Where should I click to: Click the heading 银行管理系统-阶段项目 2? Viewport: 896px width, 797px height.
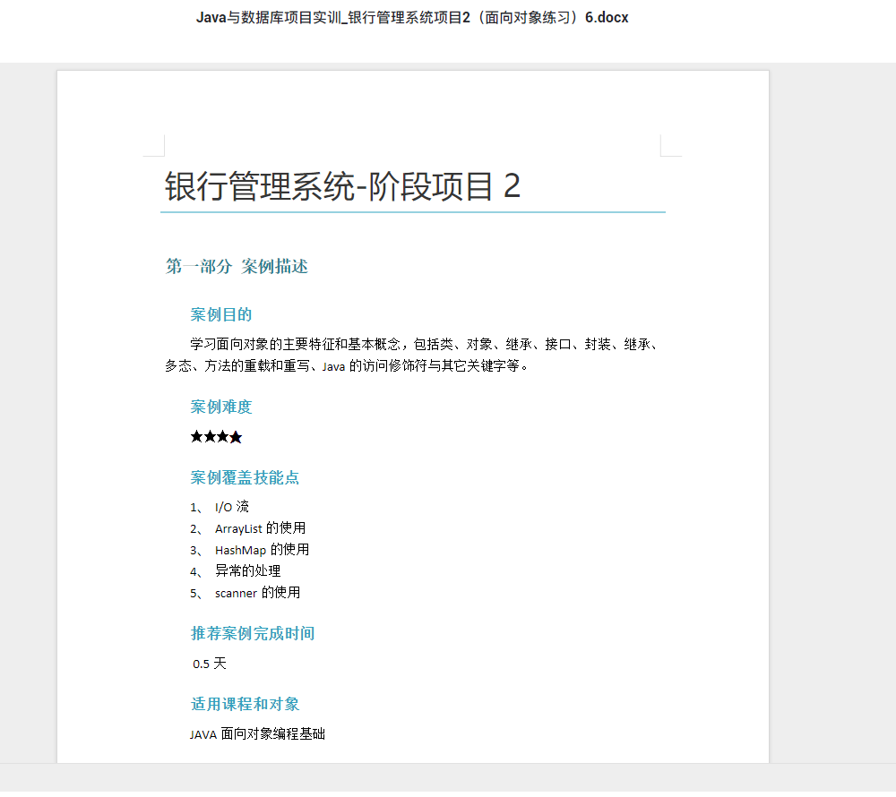[x=343, y=186]
